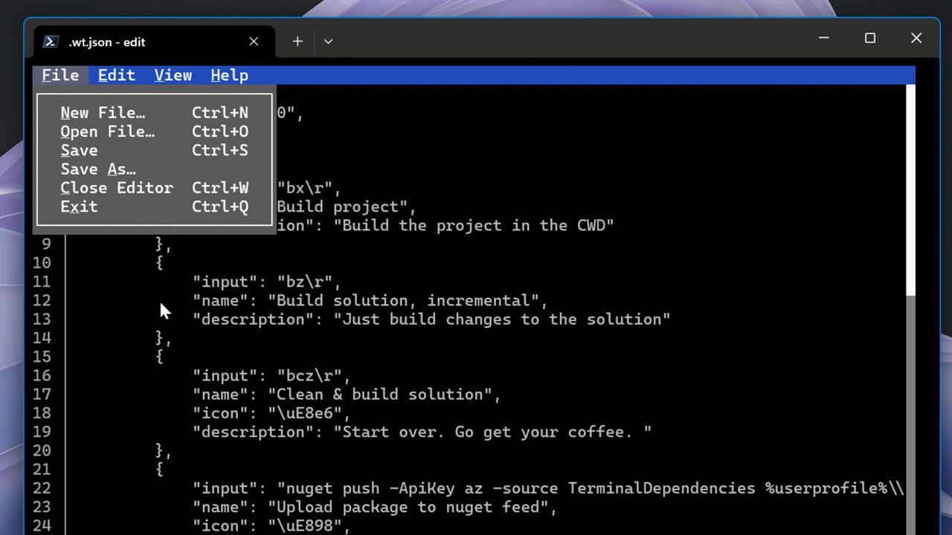Screen dimensions: 952x535
Task: Click the PowerShell icon on the tab
Action: coord(51,42)
